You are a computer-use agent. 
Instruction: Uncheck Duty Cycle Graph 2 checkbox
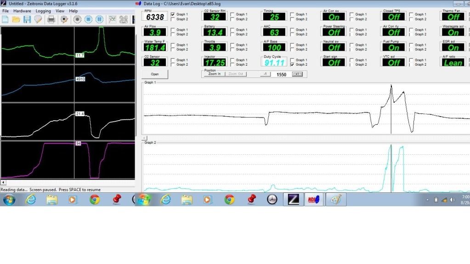tap(292, 65)
